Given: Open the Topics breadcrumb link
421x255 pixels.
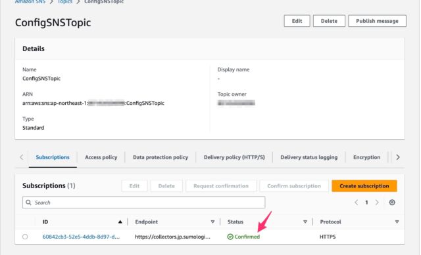Looking at the screenshot, I should tap(65, 1).
